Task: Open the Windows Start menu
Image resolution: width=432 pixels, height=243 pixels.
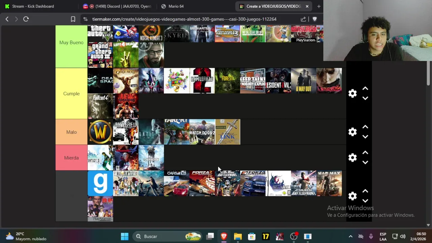Action: [x=125, y=236]
